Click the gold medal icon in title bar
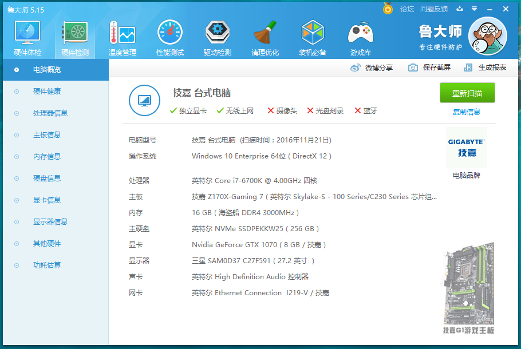The image size is (521, 349). click(x=388, y=9)
